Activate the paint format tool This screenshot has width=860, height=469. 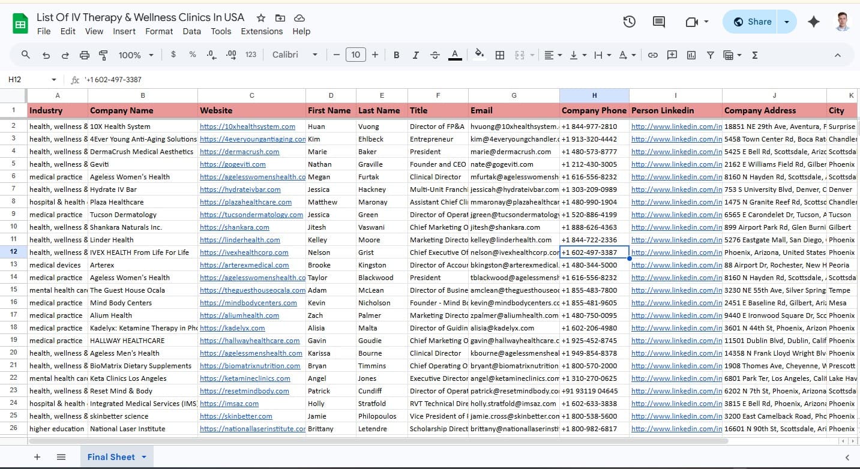(103, 55)
